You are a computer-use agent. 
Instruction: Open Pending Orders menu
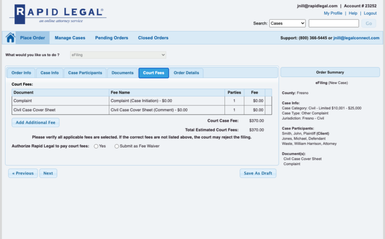click(112, 37)
